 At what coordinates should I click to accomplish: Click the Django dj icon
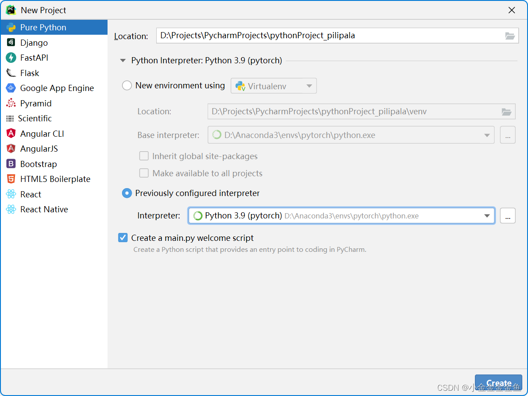11,43
